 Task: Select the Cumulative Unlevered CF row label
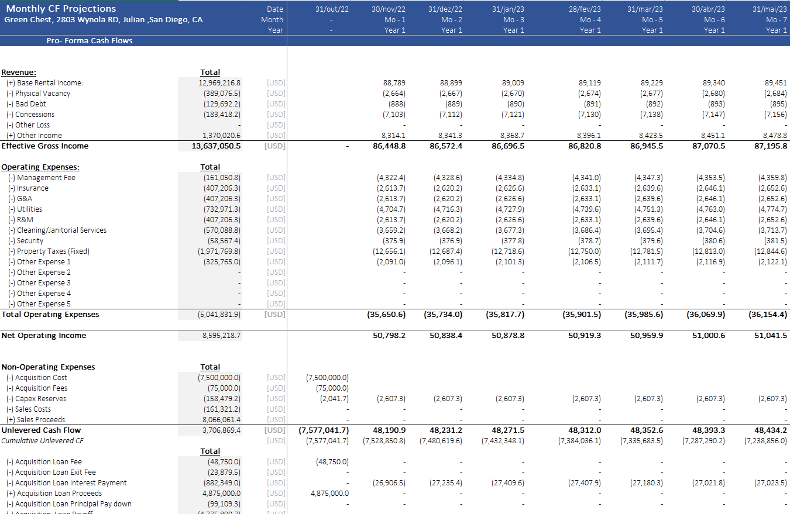click(42, 441)
